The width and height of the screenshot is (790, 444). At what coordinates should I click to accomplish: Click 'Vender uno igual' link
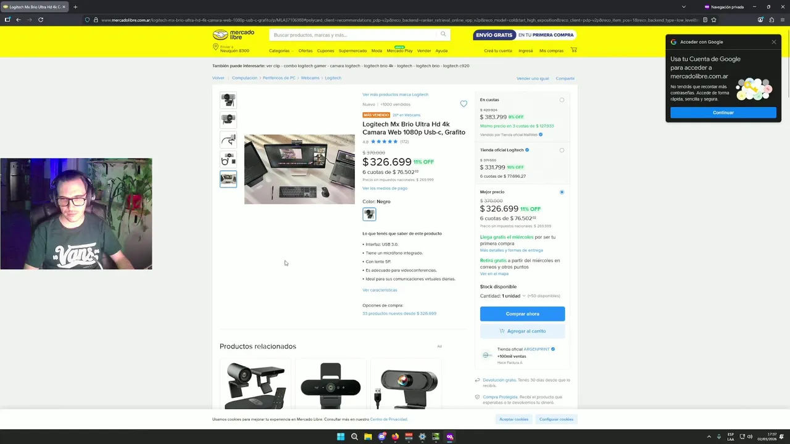[x=533, y=78]
